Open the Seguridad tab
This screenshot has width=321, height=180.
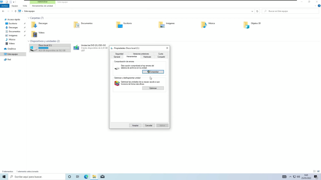click(x=119, y=54)
